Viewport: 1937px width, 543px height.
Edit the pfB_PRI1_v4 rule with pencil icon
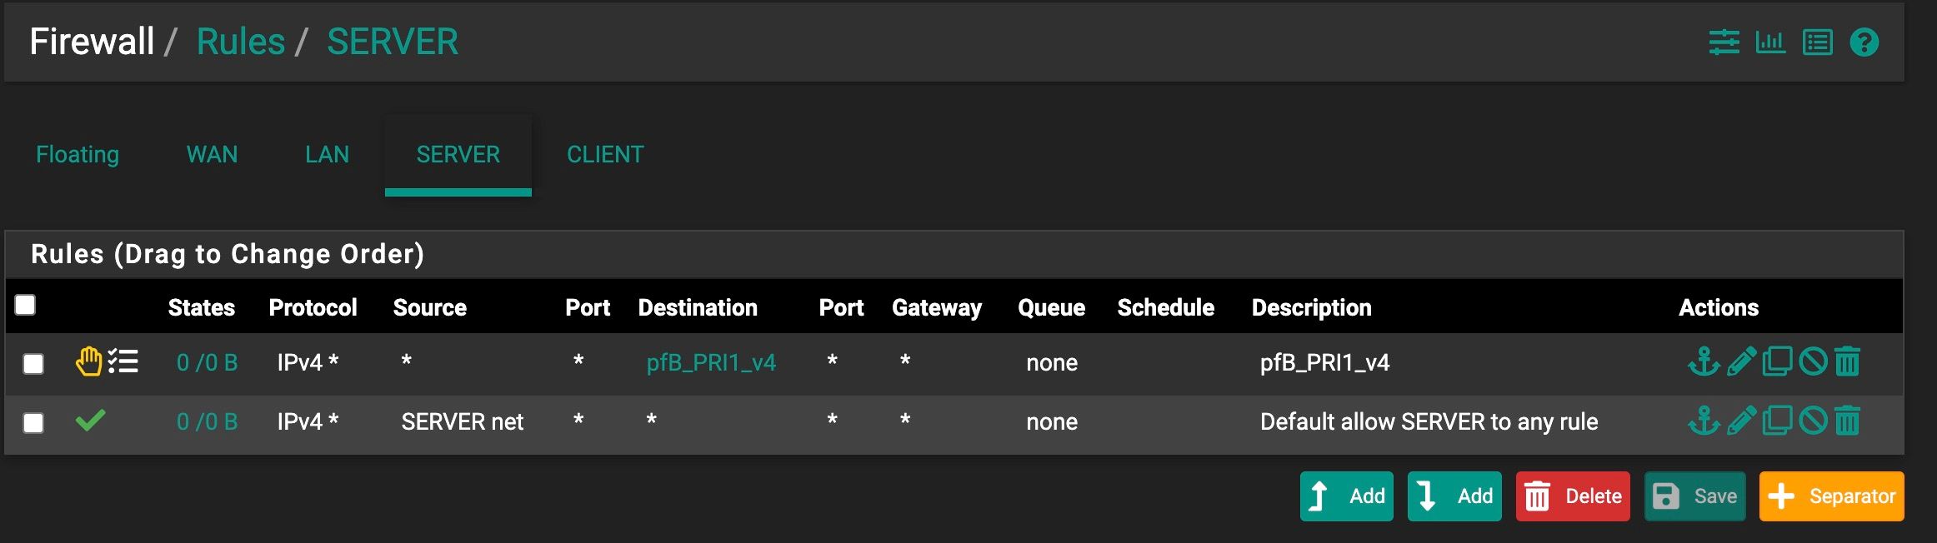[x=1741, y=361]
